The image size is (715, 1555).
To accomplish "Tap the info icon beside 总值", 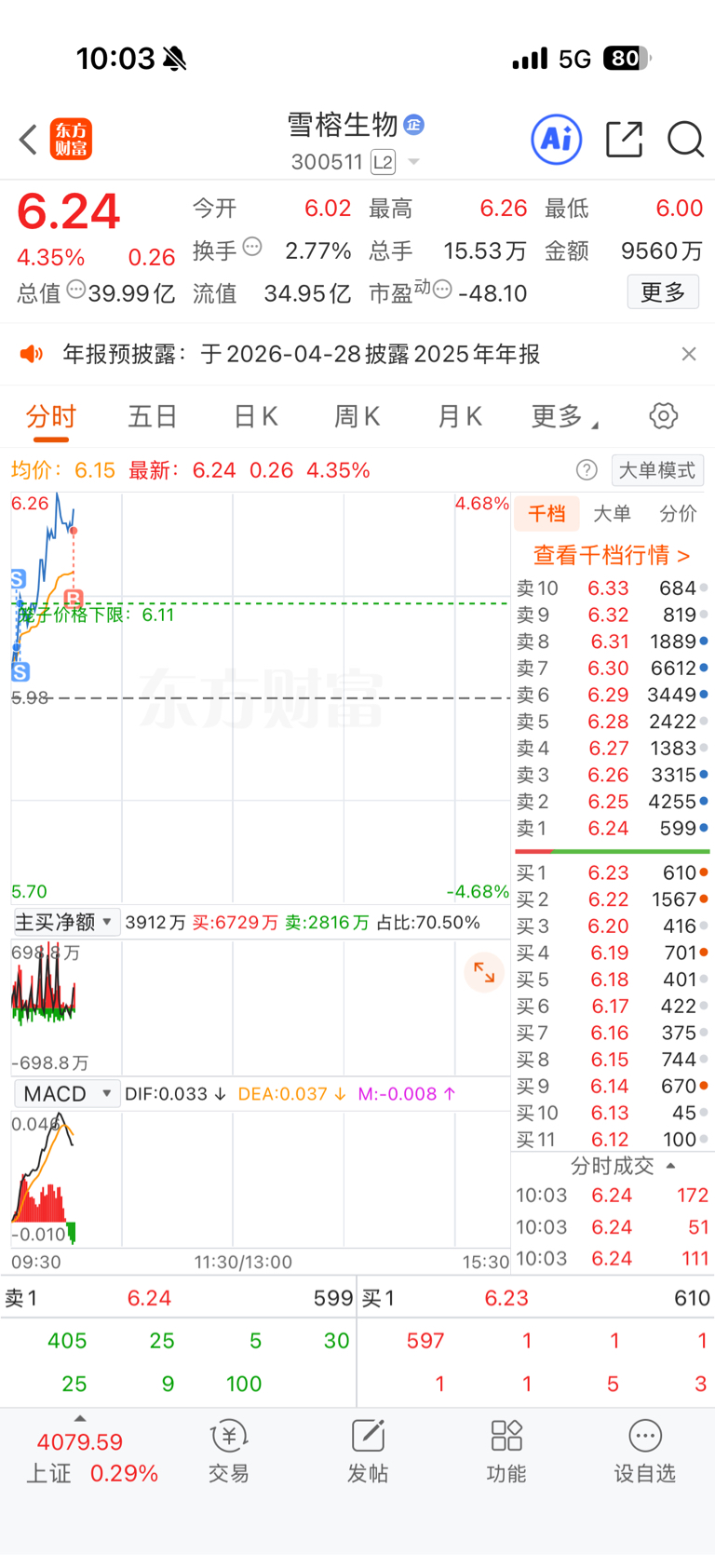I will point(76,290).
